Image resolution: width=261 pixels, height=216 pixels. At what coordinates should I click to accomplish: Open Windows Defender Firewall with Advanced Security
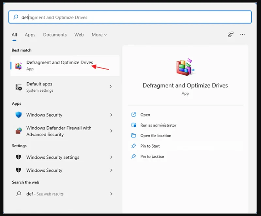(x=65, y=131)
